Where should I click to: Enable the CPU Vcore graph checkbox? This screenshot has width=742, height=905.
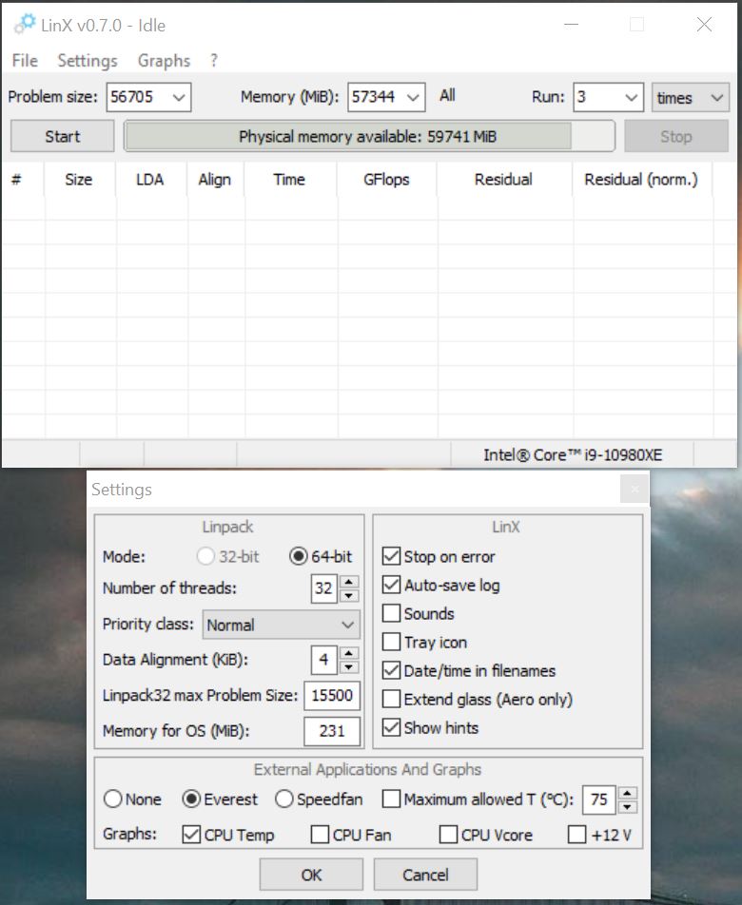point(448,835)
